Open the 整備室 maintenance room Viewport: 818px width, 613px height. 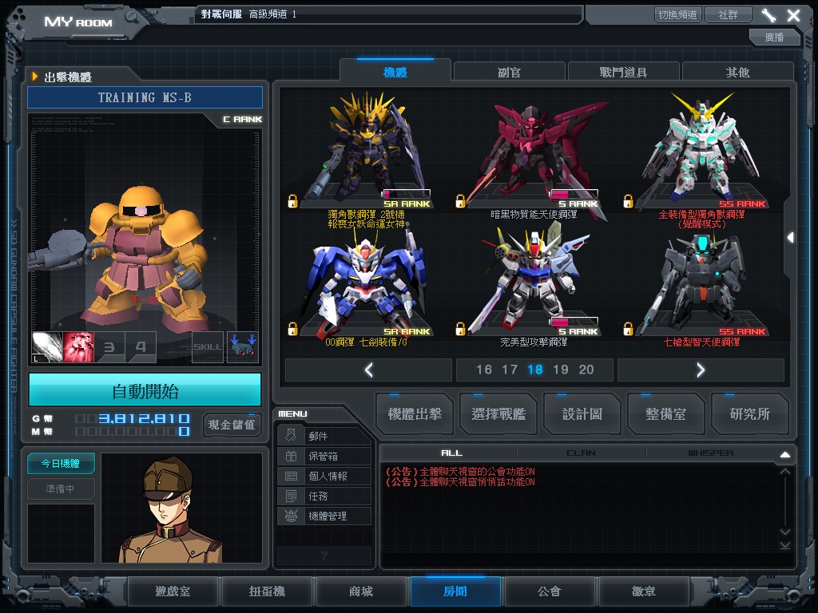pyautogui.click(x=665, y=414)
